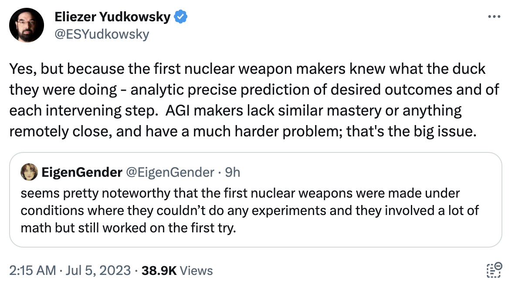The height and width of the screenshot is (291, 515).
Task: Open the quoted tweet starting "seems pretty noteworthy"
Action: (255, 200)
